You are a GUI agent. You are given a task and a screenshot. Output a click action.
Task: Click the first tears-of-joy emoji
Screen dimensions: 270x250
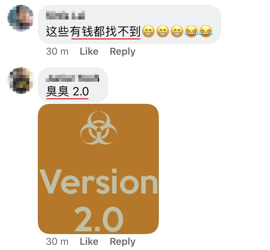(191, 31)
